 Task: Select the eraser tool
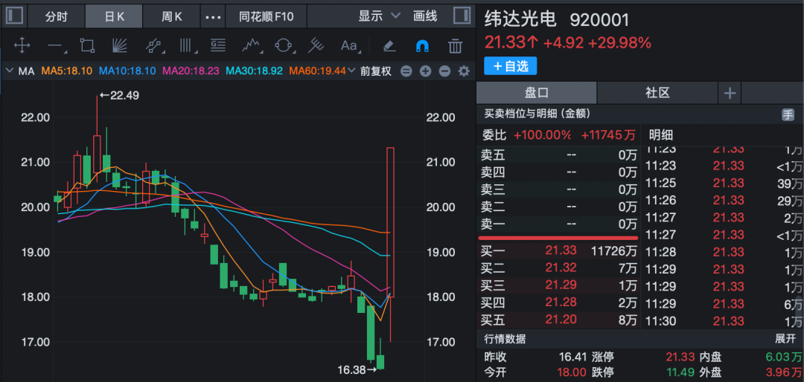389,46
